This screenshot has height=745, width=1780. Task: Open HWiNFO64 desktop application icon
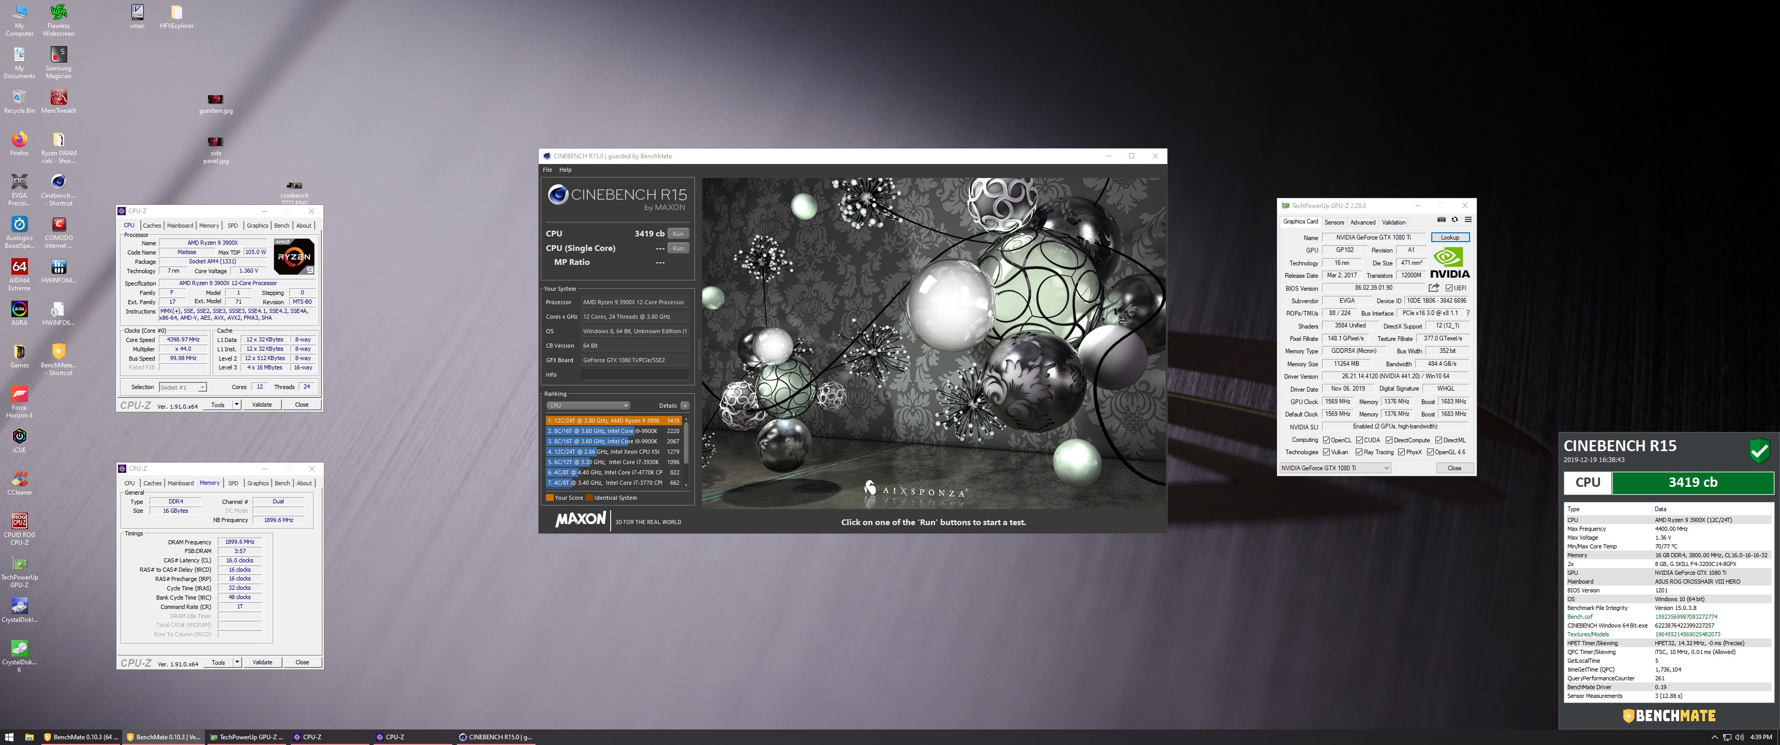coord(59,271)
